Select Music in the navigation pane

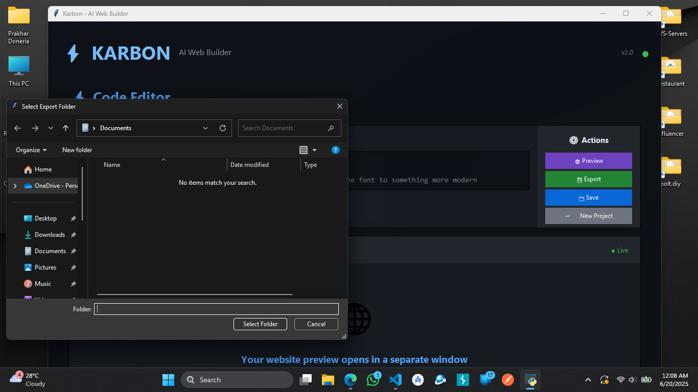click(43, 284)
